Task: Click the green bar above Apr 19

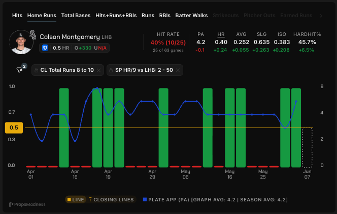Action: tap(108, 127)
